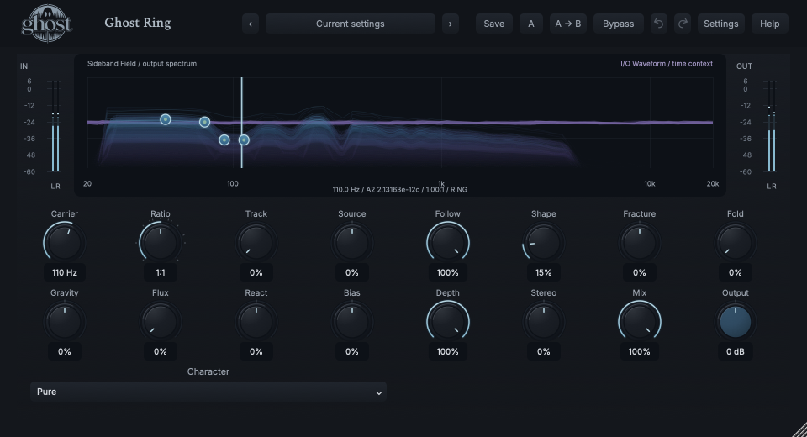The height and width of the screenshot is (437, 807).
Task: Click the Mix knob
Action: pyautogui.click(x=639, y=322)
